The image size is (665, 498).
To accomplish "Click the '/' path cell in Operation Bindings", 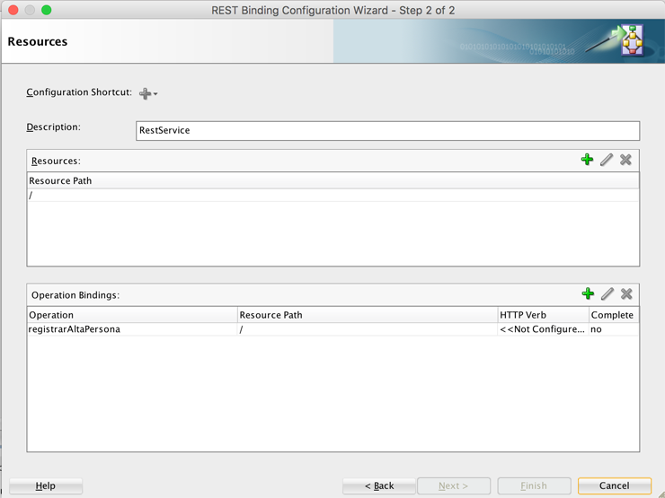I will [x=368, y=329].
